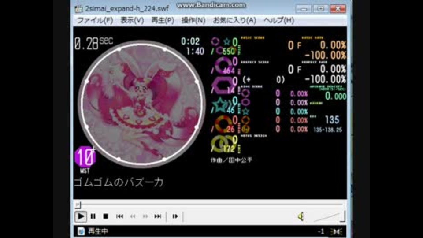423x238 pixels.
Task: Click the frame step button
Action: click(x=175, y=216)
